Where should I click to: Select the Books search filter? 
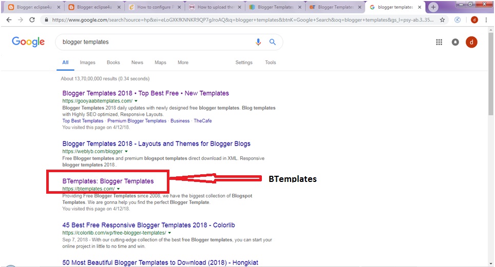[x=113, y=63]
